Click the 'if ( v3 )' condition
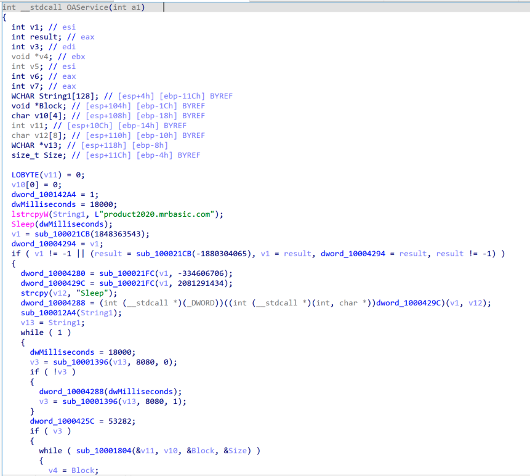Image resolution: width=530 pixels, height=476 pixels. pos(50,431)
